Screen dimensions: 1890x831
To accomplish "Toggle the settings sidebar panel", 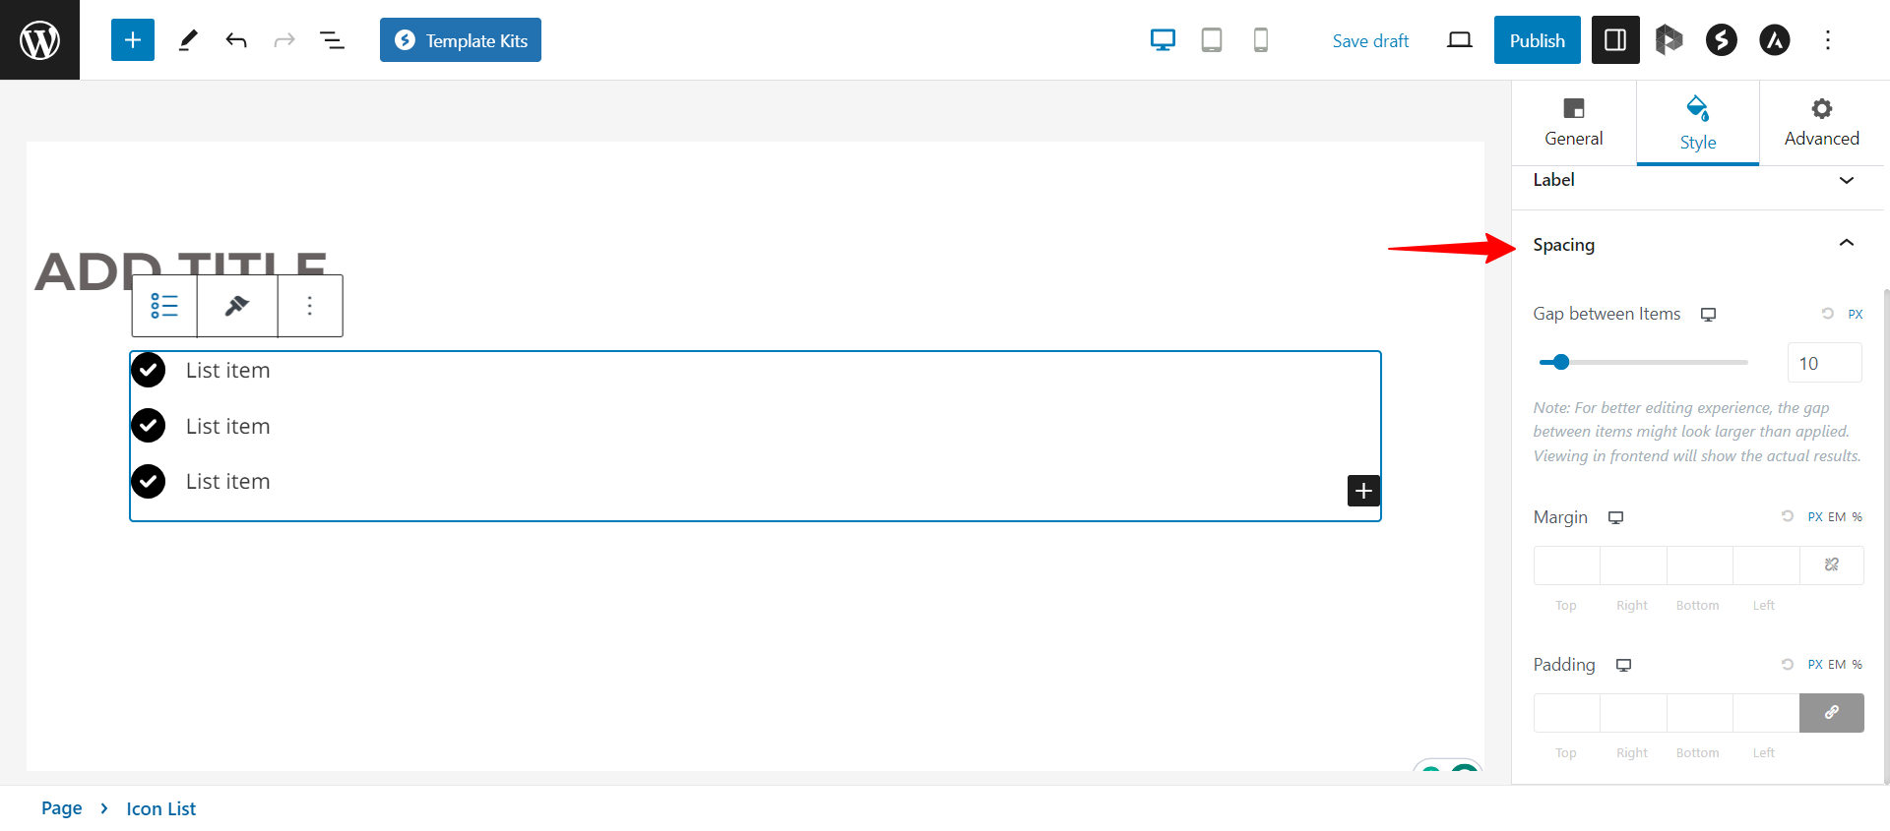I will (1615, 40).
